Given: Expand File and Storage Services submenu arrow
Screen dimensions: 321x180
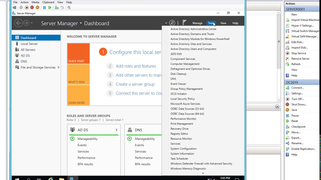Looking at the screenshot, I should 58,67.
